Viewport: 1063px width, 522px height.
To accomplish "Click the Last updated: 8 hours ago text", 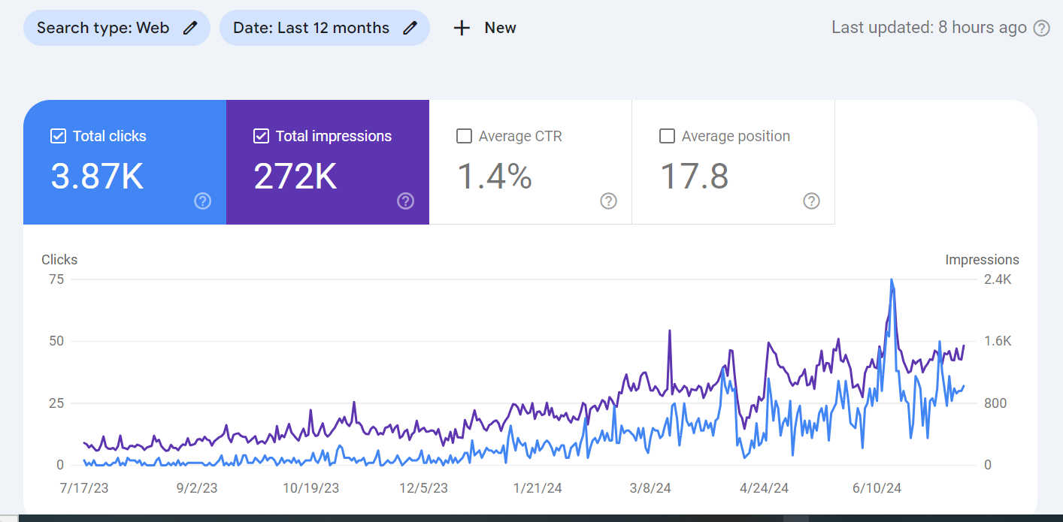I will click(929, 28).
